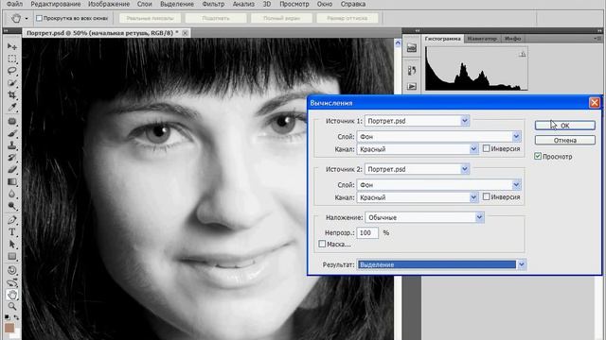Open the Actions play panel icon

412,86
